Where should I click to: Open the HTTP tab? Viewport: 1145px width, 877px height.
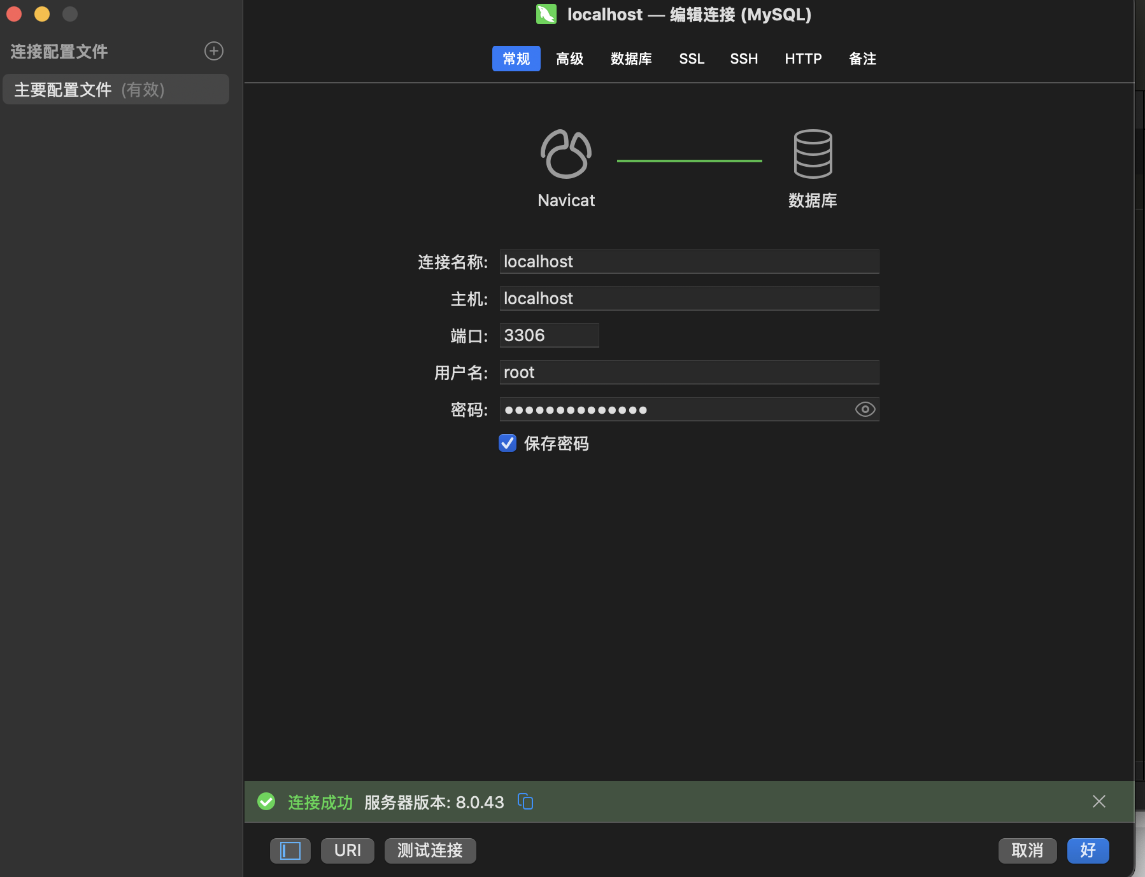click(x=803, y=59)
